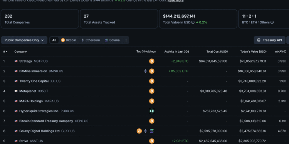Click the +115,302 ETH activity value
This screenshot has width=289, height=144.
click(178, 71)
